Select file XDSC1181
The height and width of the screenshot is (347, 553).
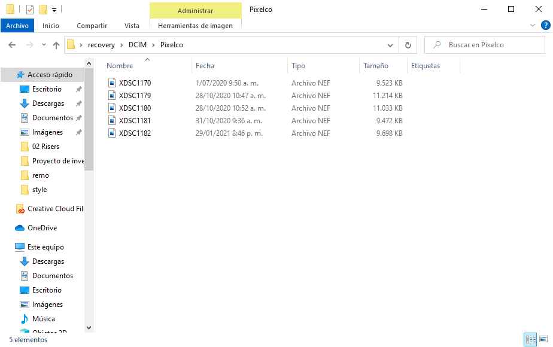[x=135, y=121]
